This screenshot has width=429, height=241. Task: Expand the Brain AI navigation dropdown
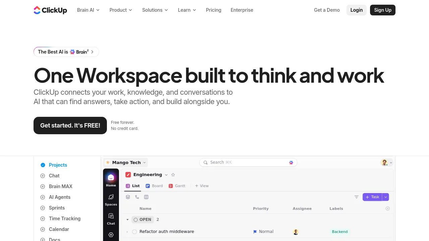coord(88,10)
